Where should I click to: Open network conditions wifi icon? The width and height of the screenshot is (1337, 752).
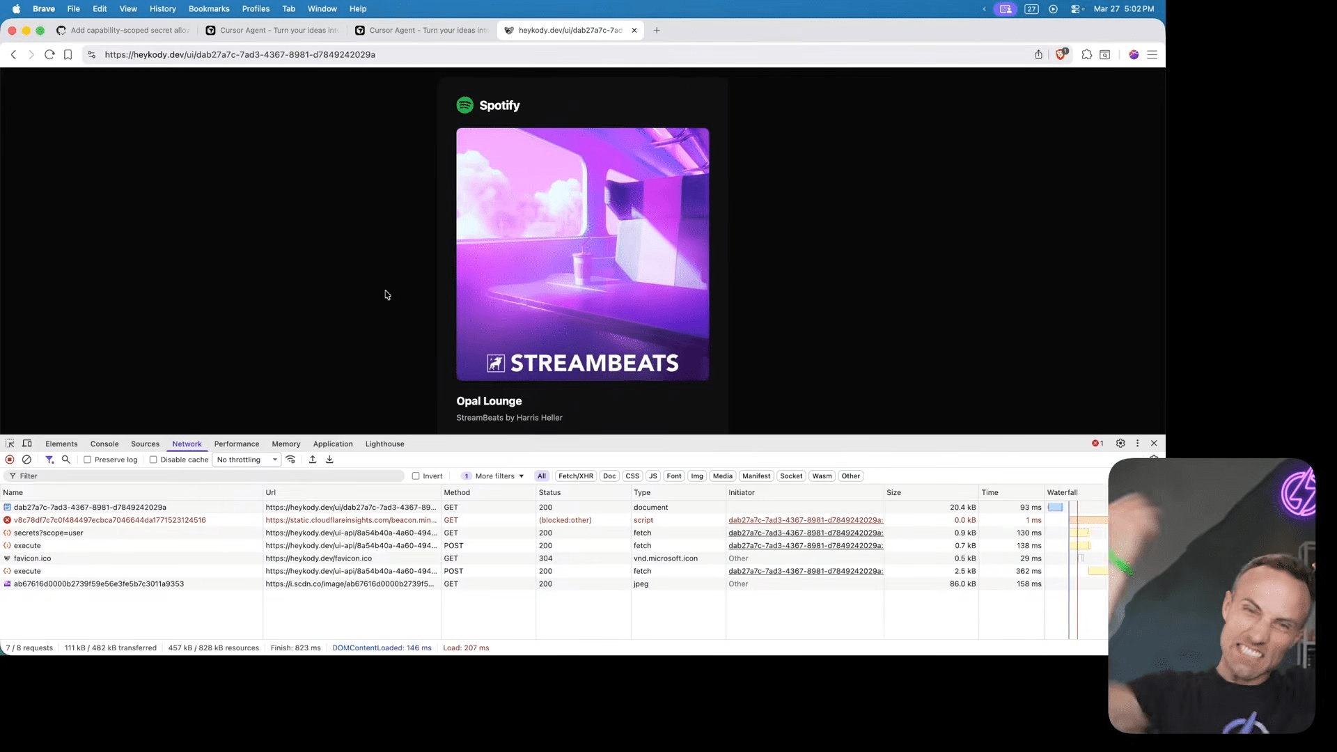[x=291, y=460]
